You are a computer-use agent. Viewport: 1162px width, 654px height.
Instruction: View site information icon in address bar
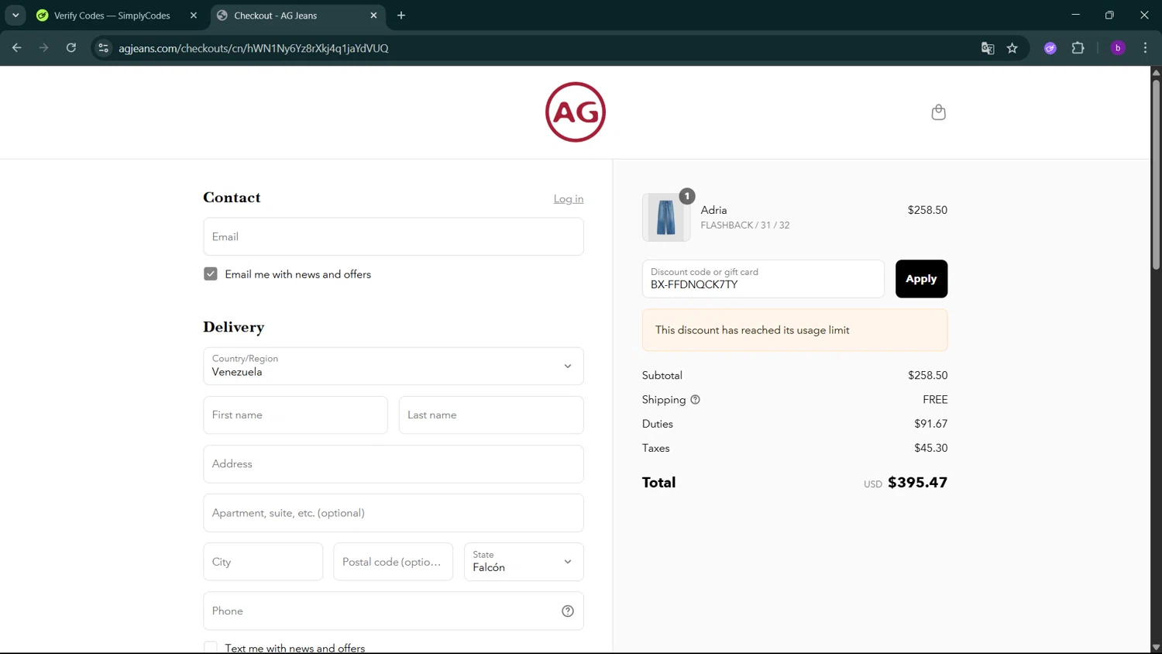pyautogui.click(x=103, y=48)
